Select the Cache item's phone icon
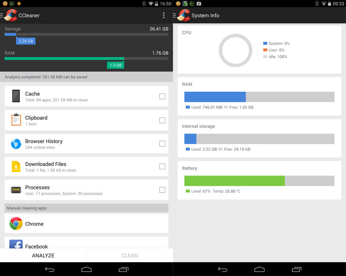Viewport: 346px width, 276px height. [16, 96]
